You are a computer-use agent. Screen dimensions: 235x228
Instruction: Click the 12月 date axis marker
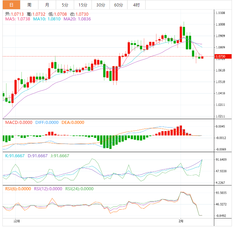pyautogui.click(x=15, y=221)
